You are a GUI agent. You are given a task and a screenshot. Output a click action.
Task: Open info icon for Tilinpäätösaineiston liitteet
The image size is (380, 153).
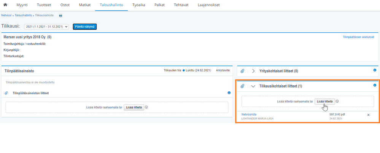[x=229, y=92]
